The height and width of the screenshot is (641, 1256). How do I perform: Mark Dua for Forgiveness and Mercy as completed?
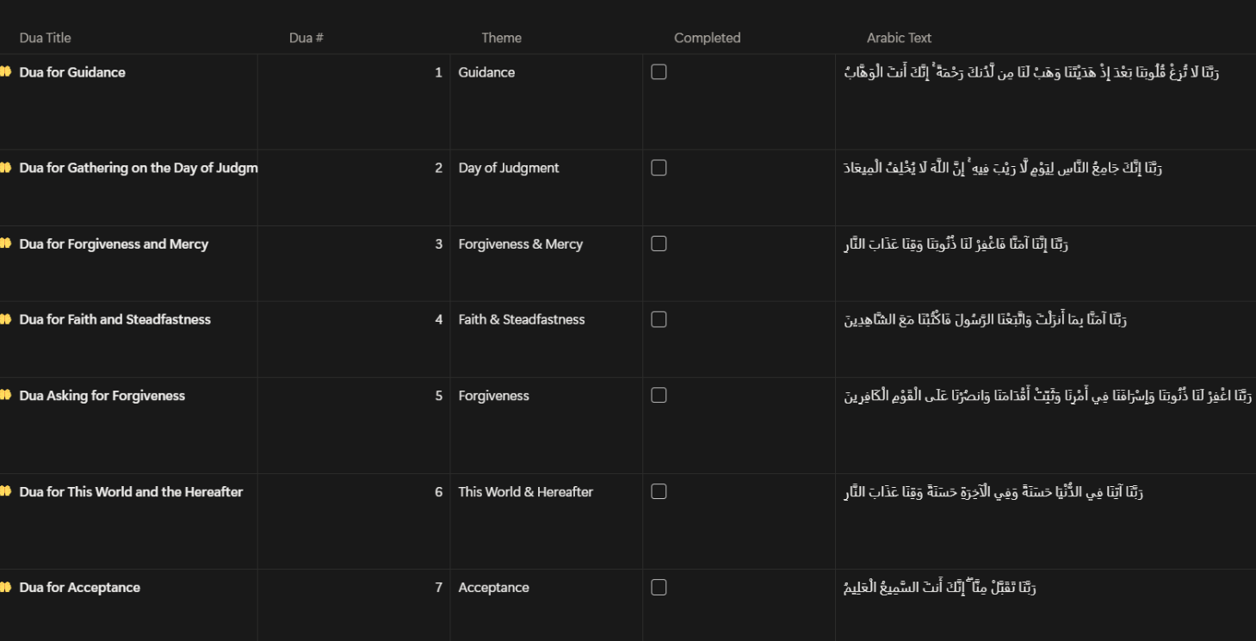659,243
